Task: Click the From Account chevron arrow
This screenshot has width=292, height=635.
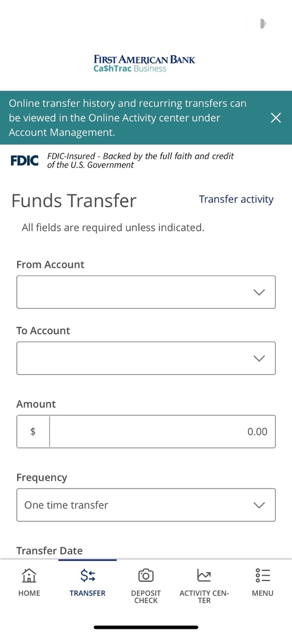Action: pyautogui.click(x=259, y=292)
